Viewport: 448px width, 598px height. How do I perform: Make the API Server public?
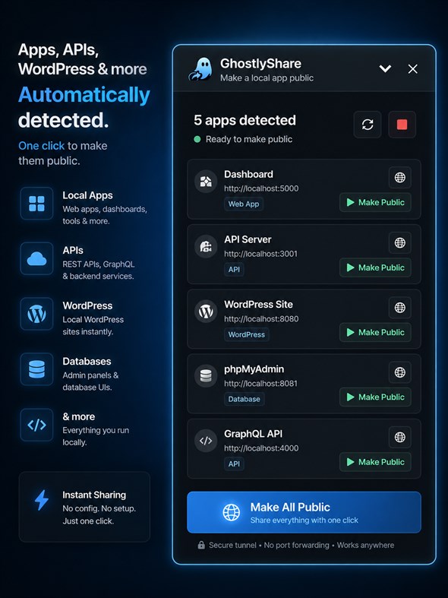coord(375,267)
